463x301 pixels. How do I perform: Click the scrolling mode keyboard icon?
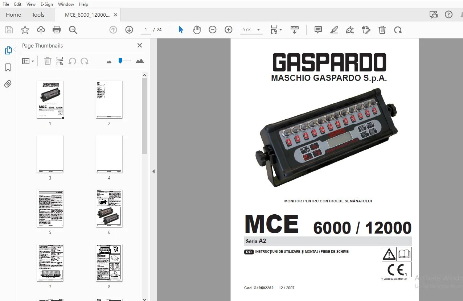tap(295, 30)
